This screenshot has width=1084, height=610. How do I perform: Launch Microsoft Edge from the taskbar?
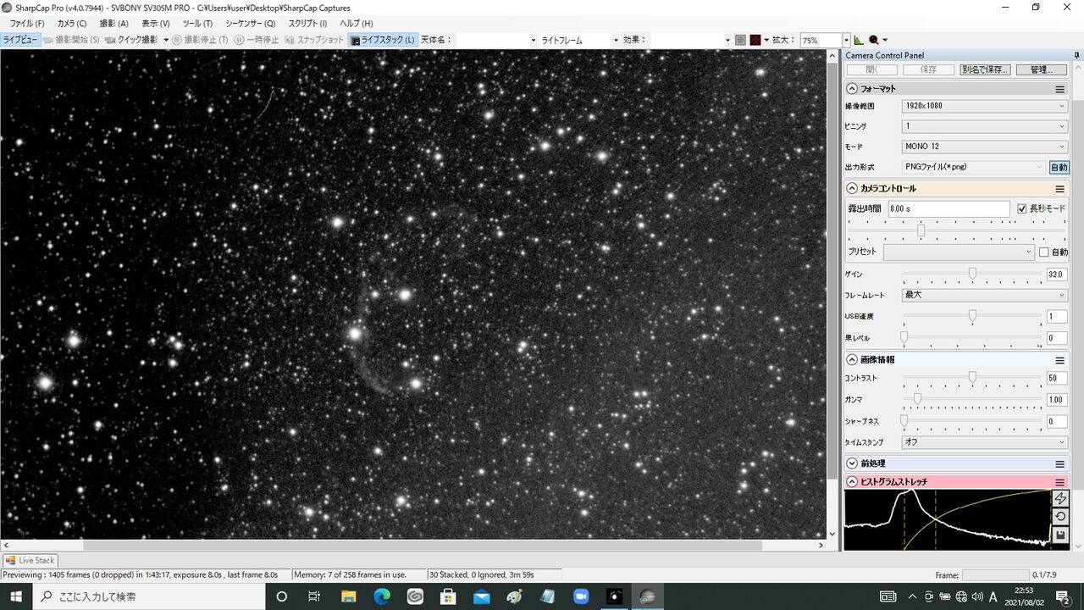(382, 596)
